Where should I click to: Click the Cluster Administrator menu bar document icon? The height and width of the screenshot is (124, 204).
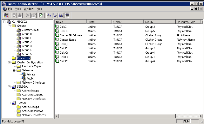(x=5, y=9)
